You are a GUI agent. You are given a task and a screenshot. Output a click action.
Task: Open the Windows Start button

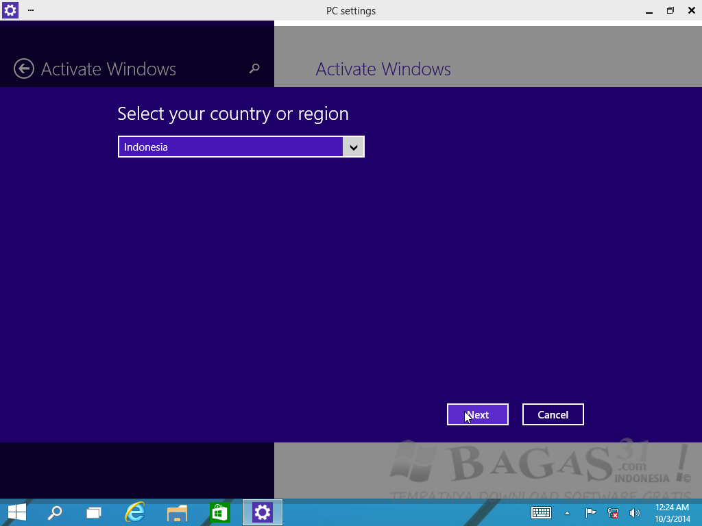(x=17, y=512)
